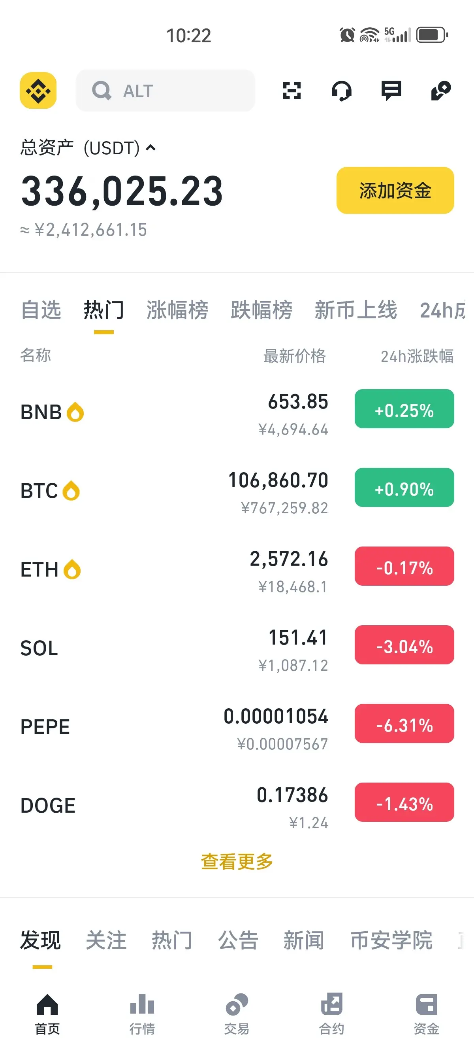
Task: Open the 币安学院 tab
Action: tap(391, 940)
